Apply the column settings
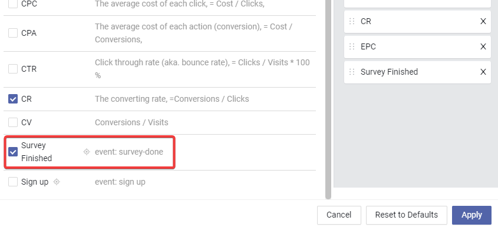Image resolution: width=498 pixels, height=227 pixels. [471, 215]
